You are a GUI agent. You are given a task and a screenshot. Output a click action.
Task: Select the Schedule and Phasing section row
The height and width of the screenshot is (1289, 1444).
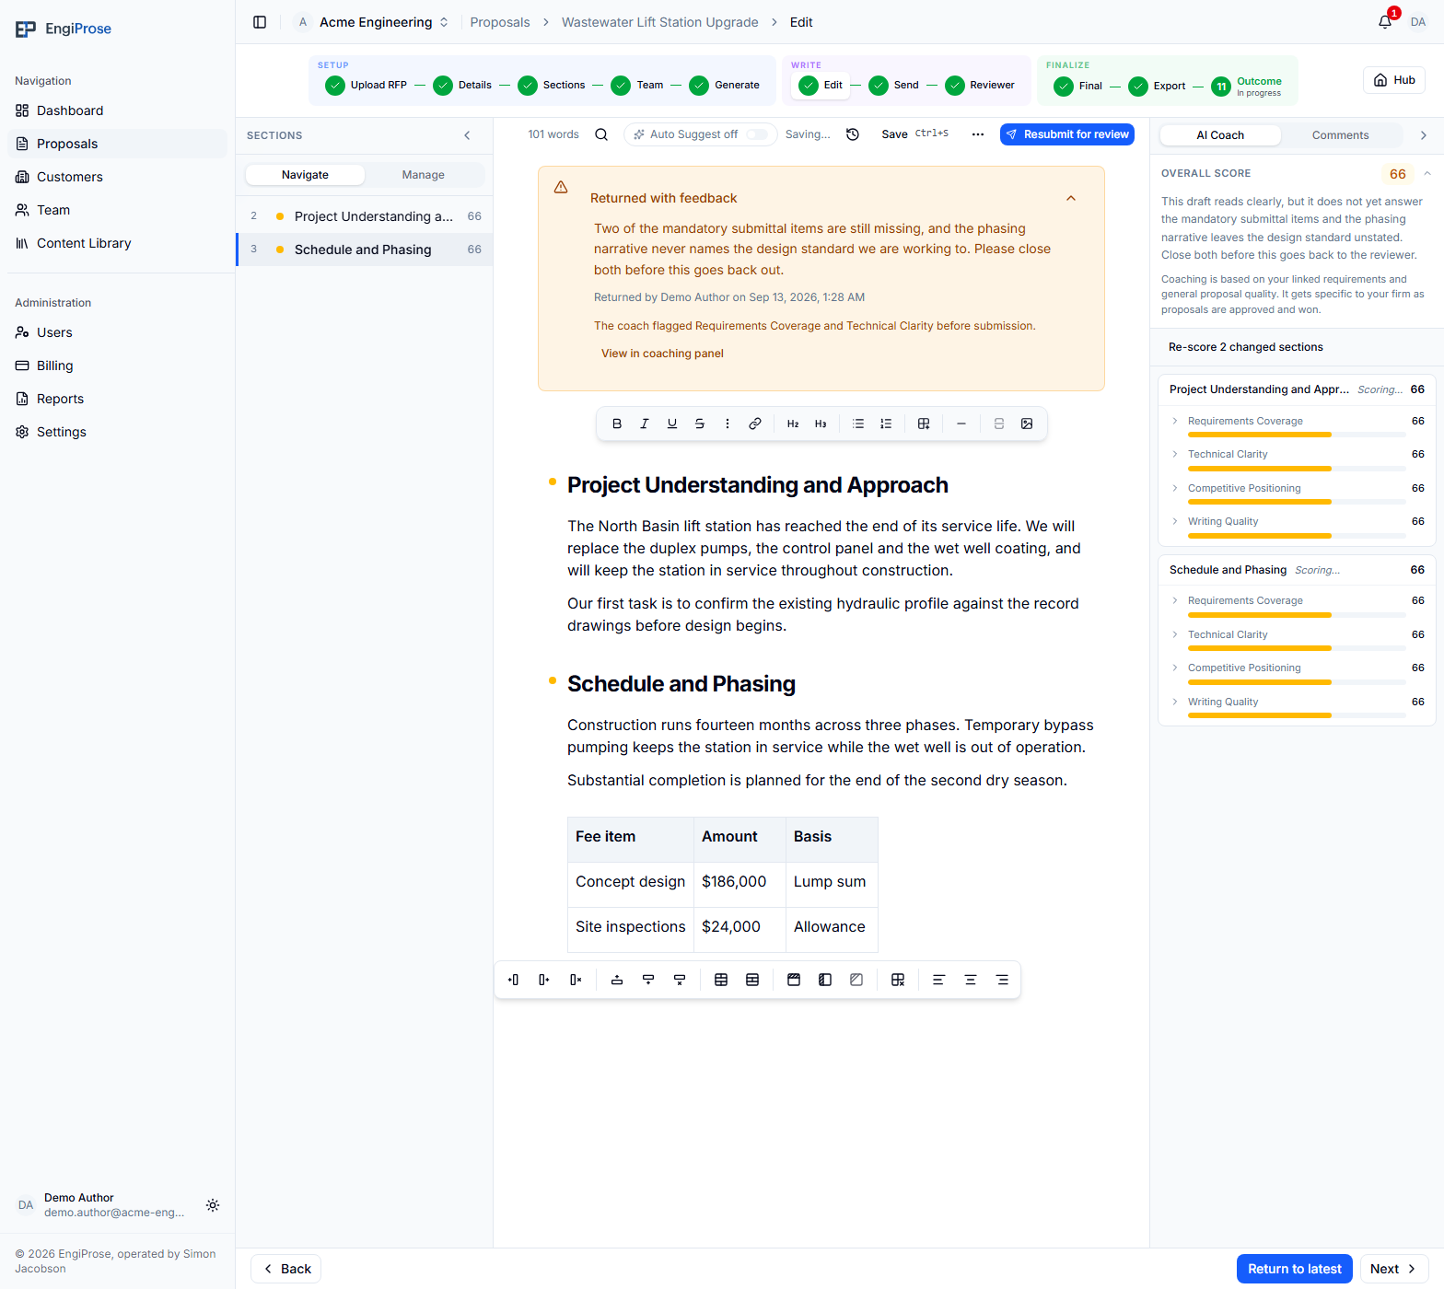click(366, 250)
